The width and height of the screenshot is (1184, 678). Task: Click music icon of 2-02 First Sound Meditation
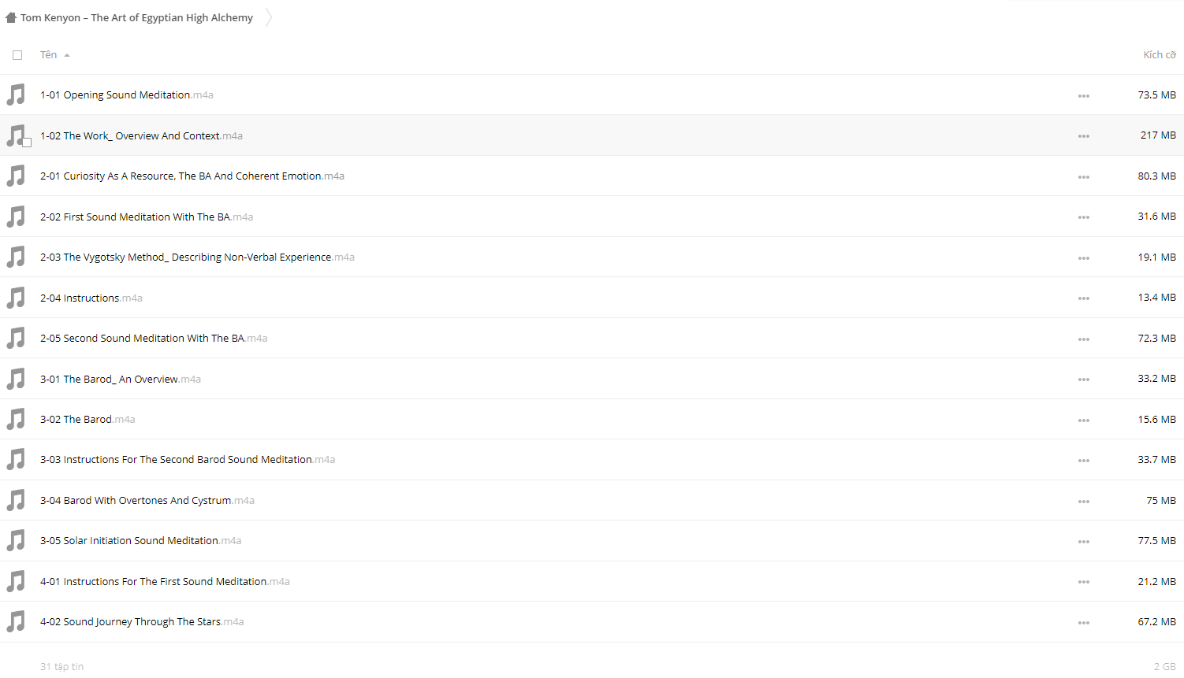[16, 217]
